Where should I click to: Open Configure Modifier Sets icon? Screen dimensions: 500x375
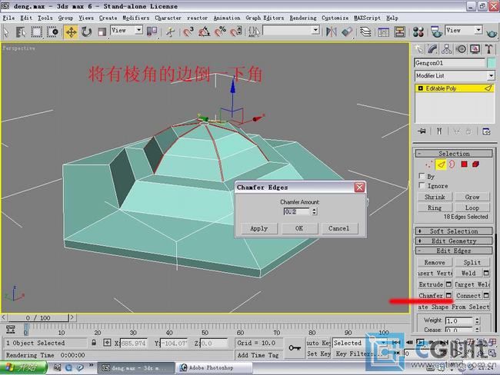(x=486, y=131)
